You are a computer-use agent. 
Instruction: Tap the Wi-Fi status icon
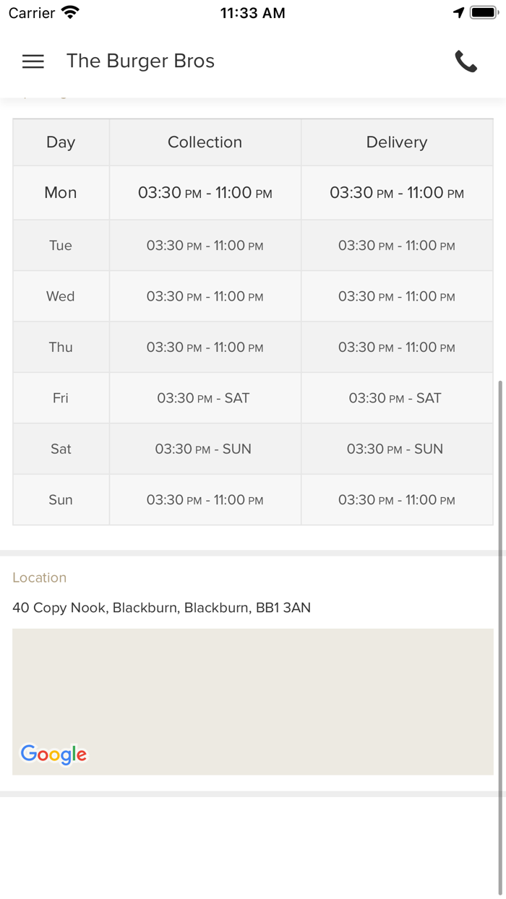[71, 13]
